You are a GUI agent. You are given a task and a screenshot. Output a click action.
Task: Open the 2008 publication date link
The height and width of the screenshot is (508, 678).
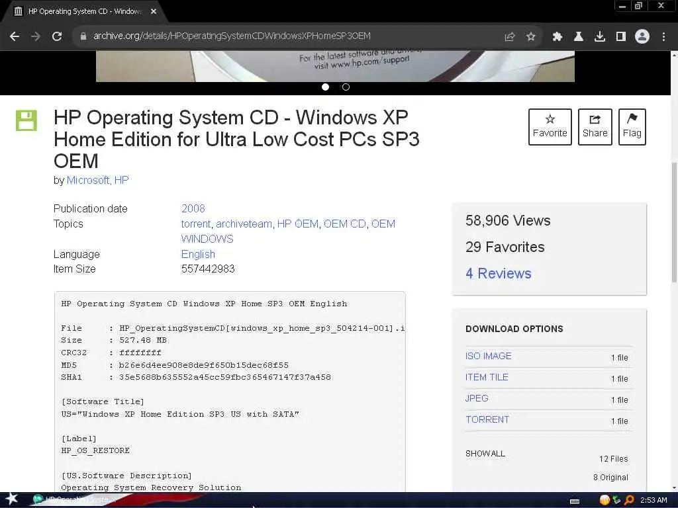193,208
